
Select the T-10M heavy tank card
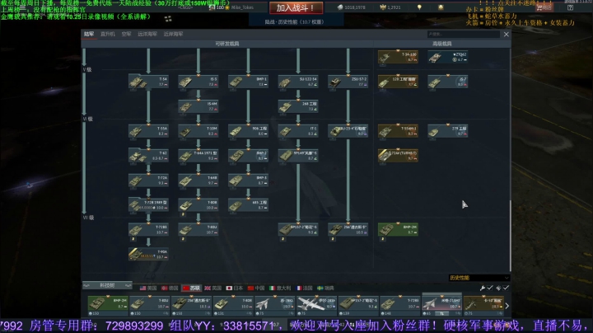[198, 131]
